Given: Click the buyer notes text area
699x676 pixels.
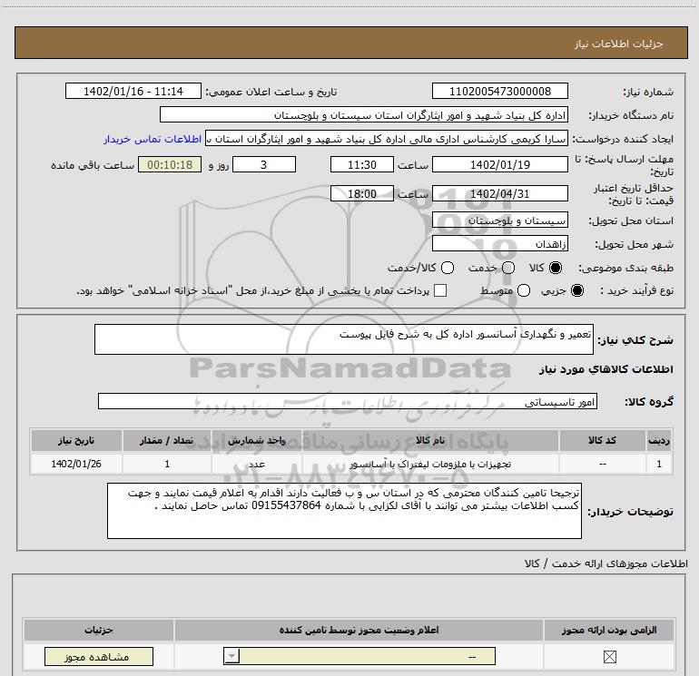Looking at the screenshot, I should click(x=344, y=511).
